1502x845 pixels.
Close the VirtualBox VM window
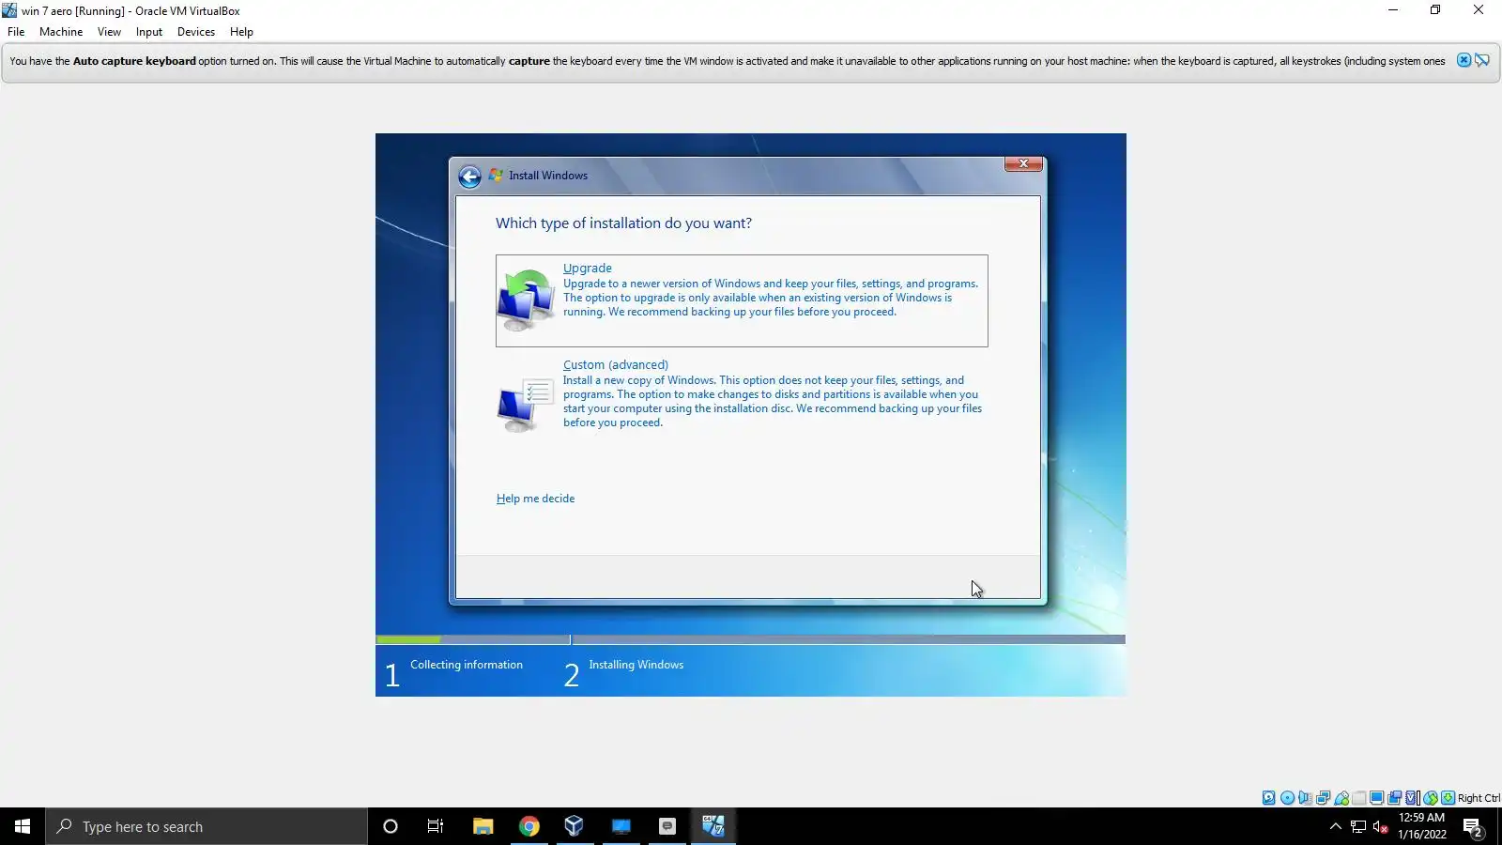tap(1479, 10)
